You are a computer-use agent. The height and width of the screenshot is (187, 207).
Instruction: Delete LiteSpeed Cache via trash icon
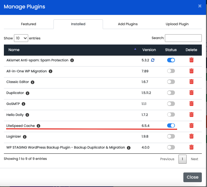tap(191, 126)
